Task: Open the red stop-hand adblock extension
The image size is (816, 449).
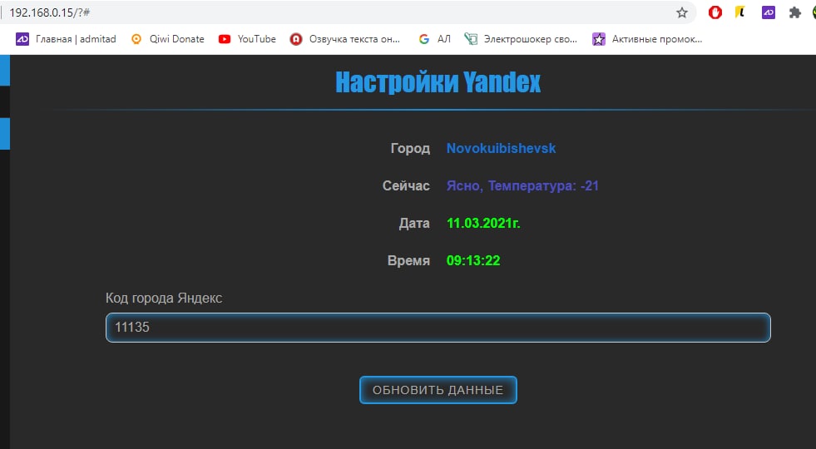Action: point(715,12)
